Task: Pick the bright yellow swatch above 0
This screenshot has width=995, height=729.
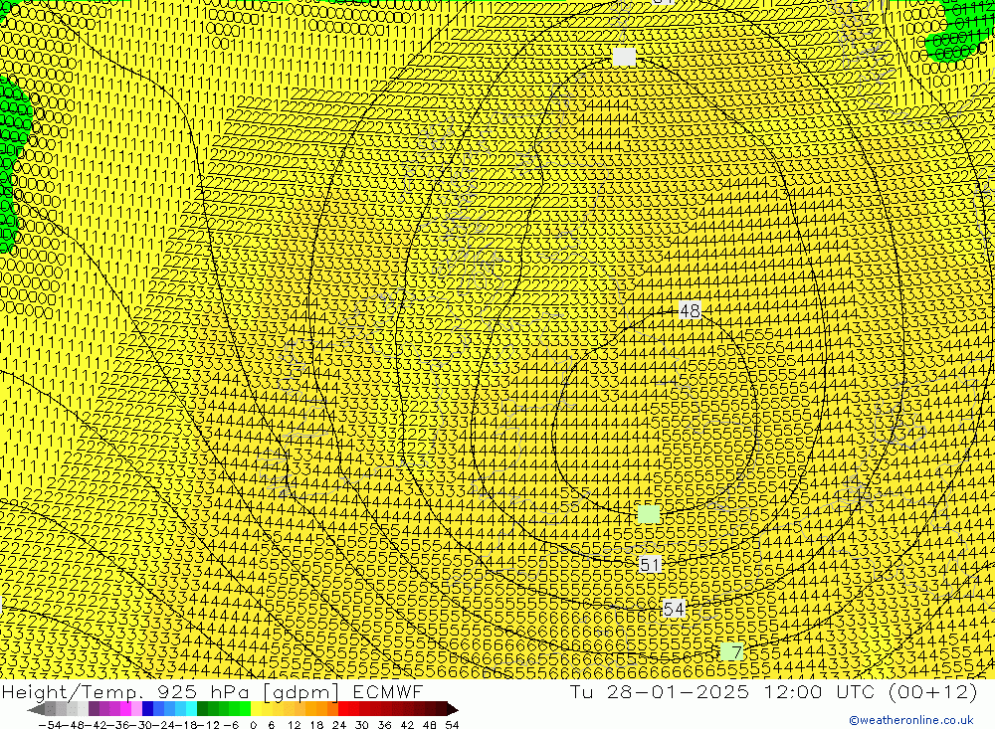Action: pyautogui.click(x=257, y=709)
